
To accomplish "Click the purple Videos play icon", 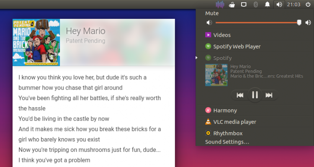I will point(208,35).
